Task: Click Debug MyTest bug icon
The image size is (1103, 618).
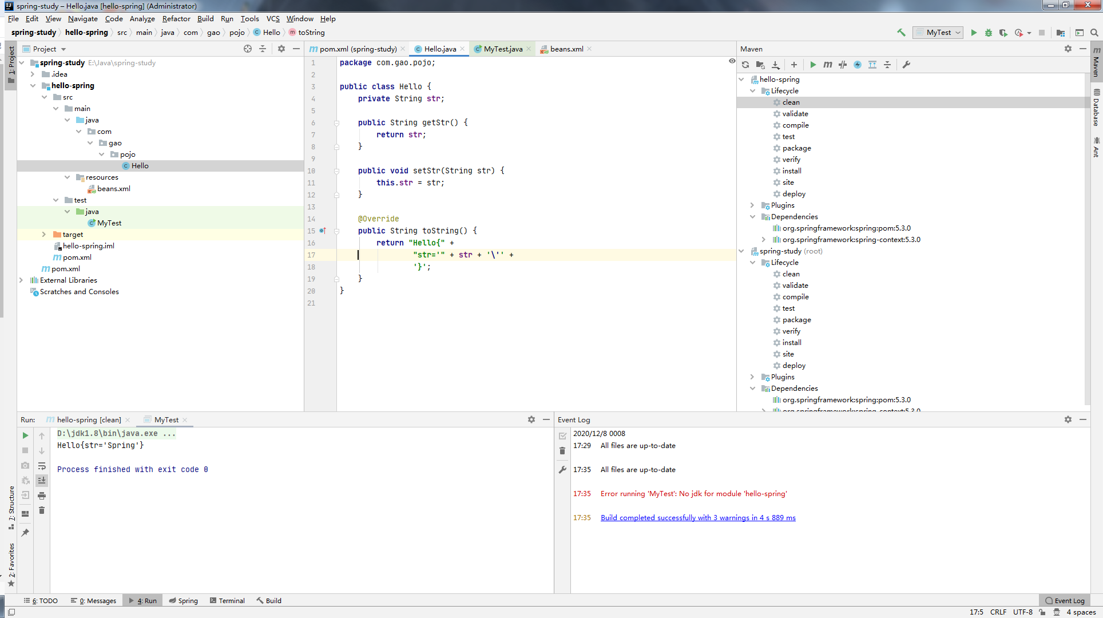Action: [988, 33]
